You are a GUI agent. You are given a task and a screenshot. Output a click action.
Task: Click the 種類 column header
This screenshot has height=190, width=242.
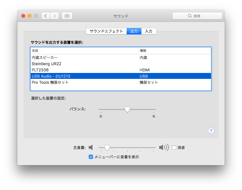click(x=175, y=51)
